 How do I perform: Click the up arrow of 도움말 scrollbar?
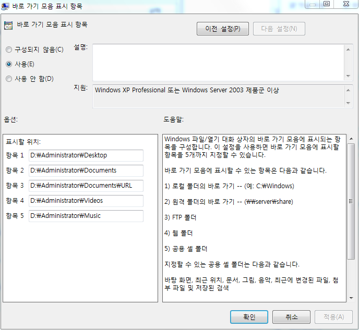click(351, 139)
